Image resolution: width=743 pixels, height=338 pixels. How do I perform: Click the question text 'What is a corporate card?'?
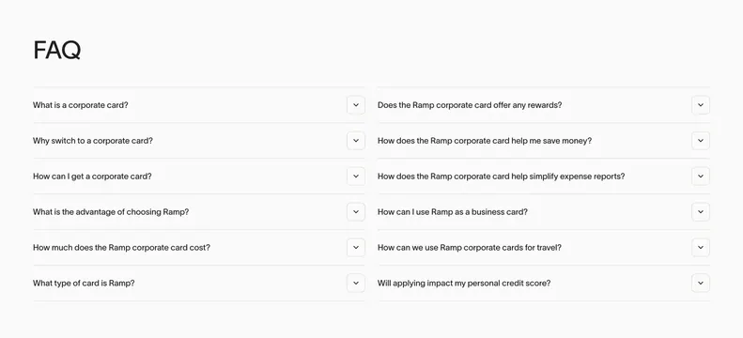coord(81,105)
